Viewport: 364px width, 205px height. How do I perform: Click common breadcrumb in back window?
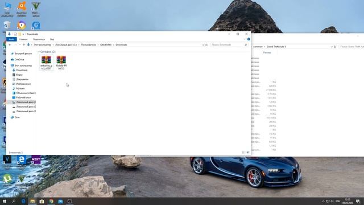(x=258, y=47)
